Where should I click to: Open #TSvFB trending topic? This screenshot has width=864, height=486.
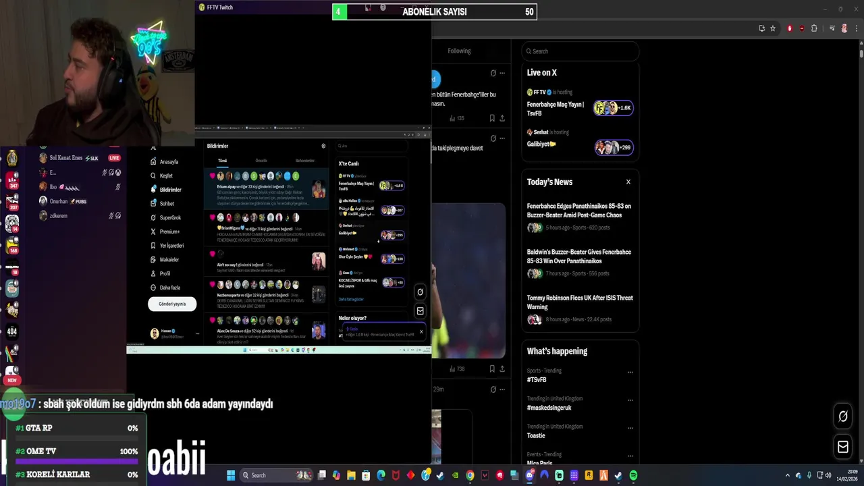[537, 380]
